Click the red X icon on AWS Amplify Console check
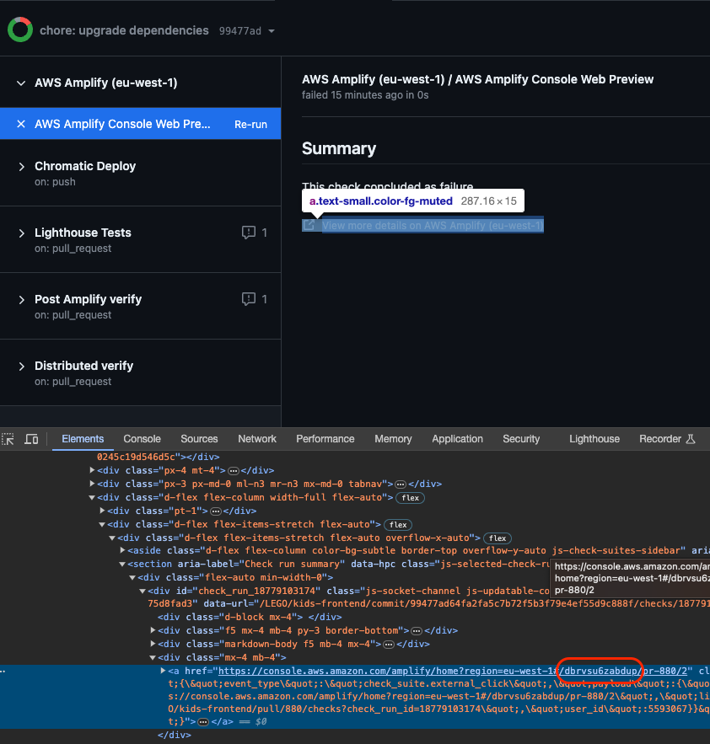Screen dimensions: 710x744 tap(21, 123)
